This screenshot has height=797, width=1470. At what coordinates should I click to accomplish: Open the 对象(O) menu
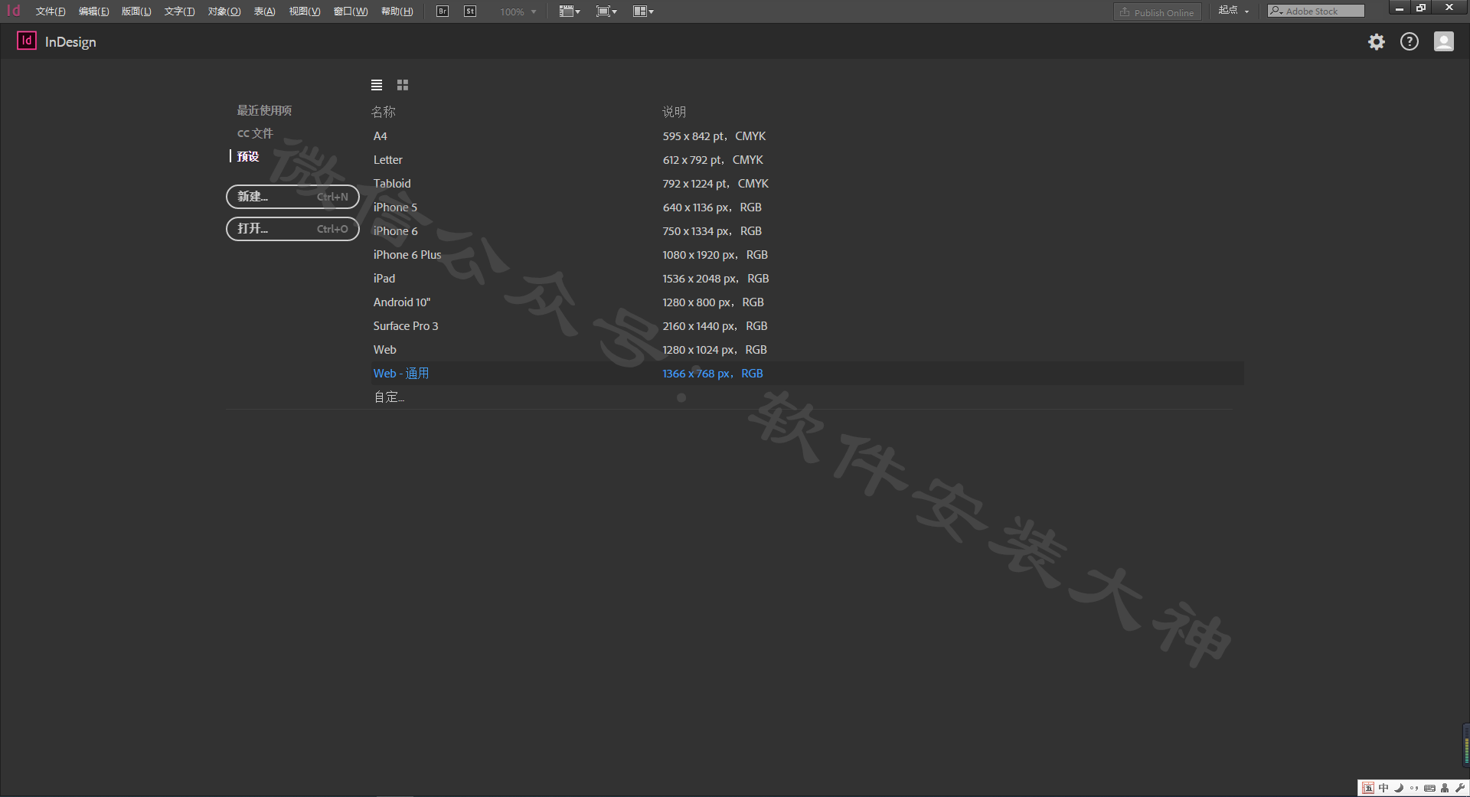[x=224, y=11]
